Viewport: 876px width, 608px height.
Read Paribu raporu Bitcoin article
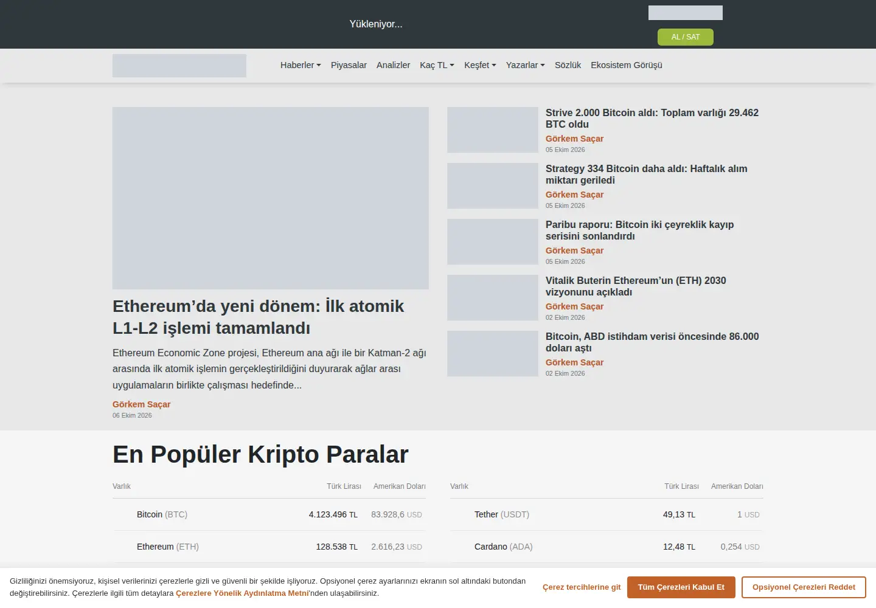(640, 230)
